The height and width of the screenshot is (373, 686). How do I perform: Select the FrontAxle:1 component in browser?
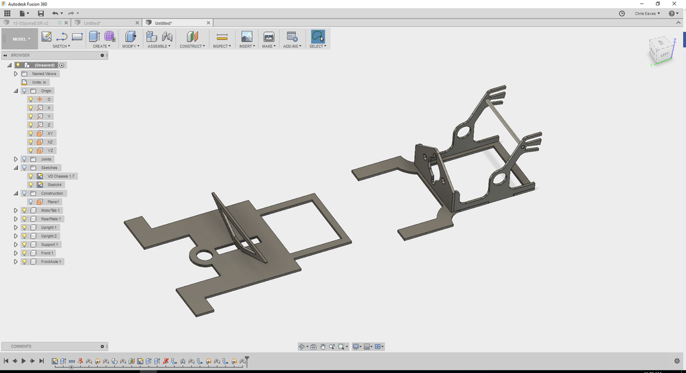click(x=52, y=262)
